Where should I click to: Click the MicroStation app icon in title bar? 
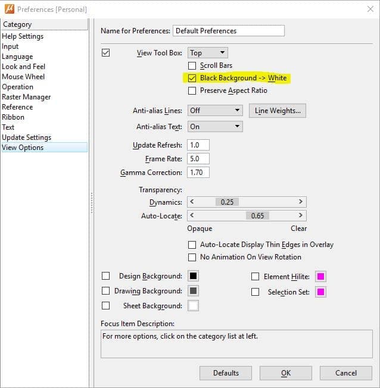pos(10,9)
